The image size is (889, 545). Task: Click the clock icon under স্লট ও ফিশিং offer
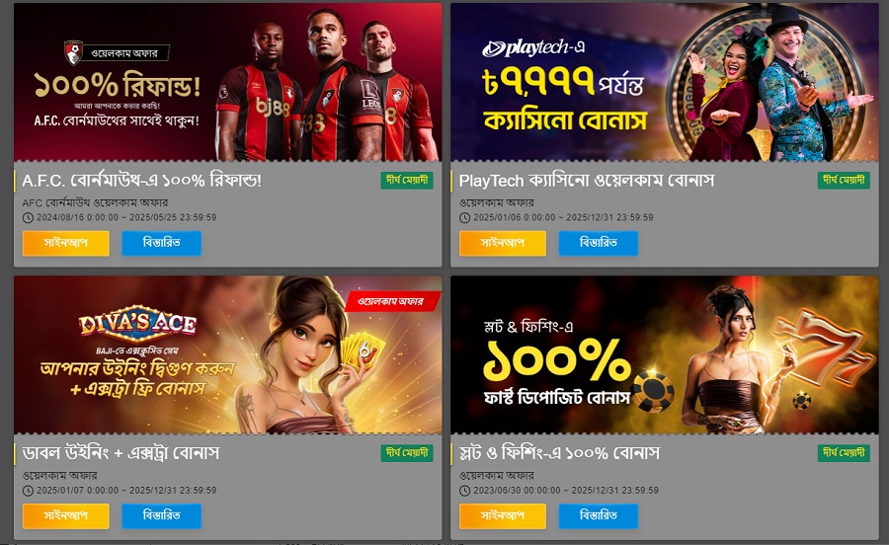[x=464, y=491]
